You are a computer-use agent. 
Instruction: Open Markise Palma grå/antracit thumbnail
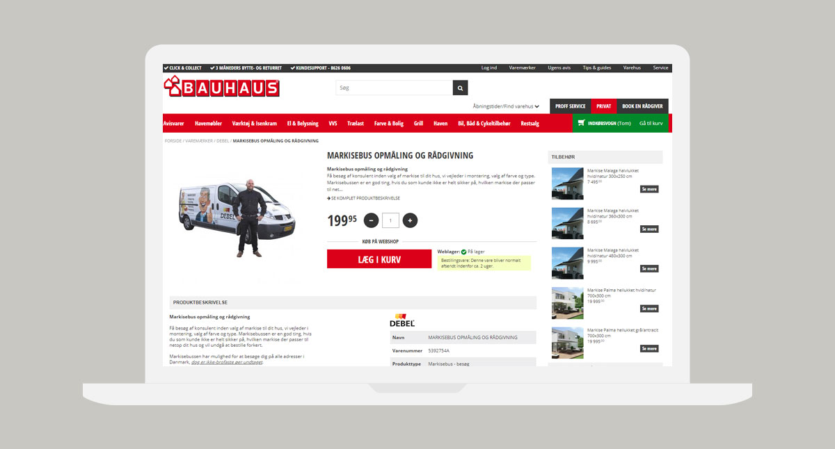[x=568, y=343]
